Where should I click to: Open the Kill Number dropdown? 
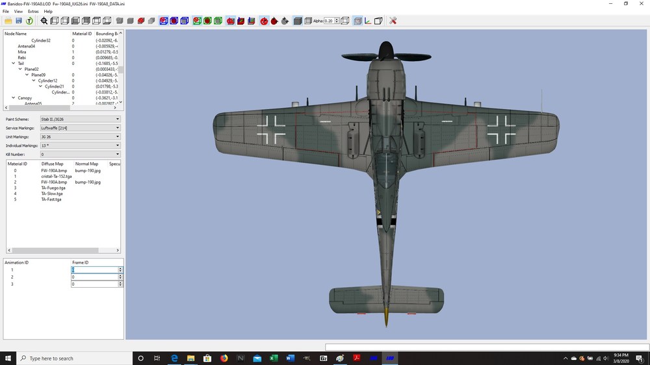[x=81, y=154]
